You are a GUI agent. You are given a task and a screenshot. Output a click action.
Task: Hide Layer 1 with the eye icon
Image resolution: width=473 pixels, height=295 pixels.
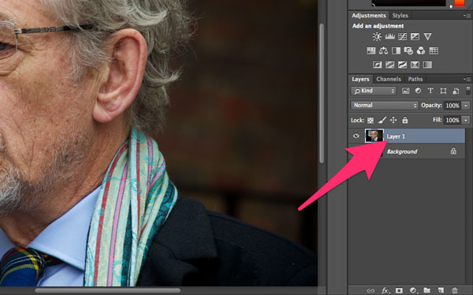[x=356, y=136]
